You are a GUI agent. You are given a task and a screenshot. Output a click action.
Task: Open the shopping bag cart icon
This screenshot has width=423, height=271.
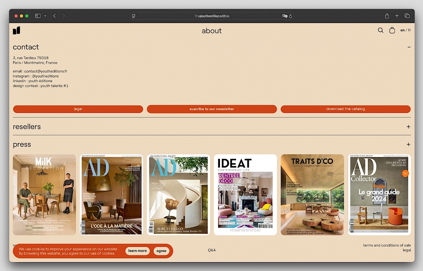click(392, 30)
